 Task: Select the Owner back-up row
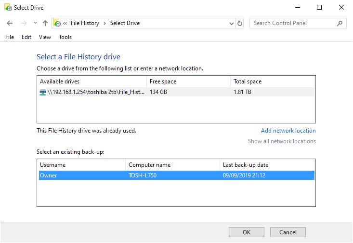tap(177, 175)
